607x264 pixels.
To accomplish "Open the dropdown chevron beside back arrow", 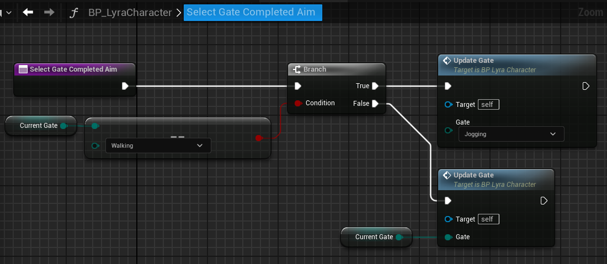I will [x=8, y=12].
